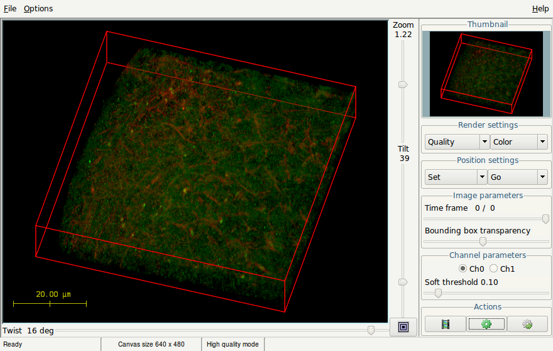This screenshot has width=553, height=351.
Task: Click the 'Time frame 0 / 0' label
Action: coord(459,208)
